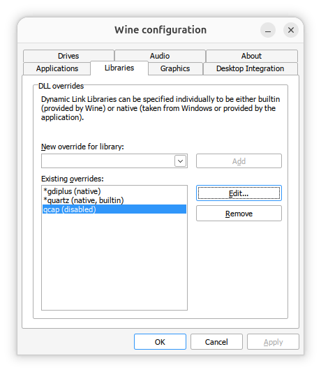Screen dimensions: 321x372
Task: Cancel the Wine configuration dialog
Action: tap(216, 342)
